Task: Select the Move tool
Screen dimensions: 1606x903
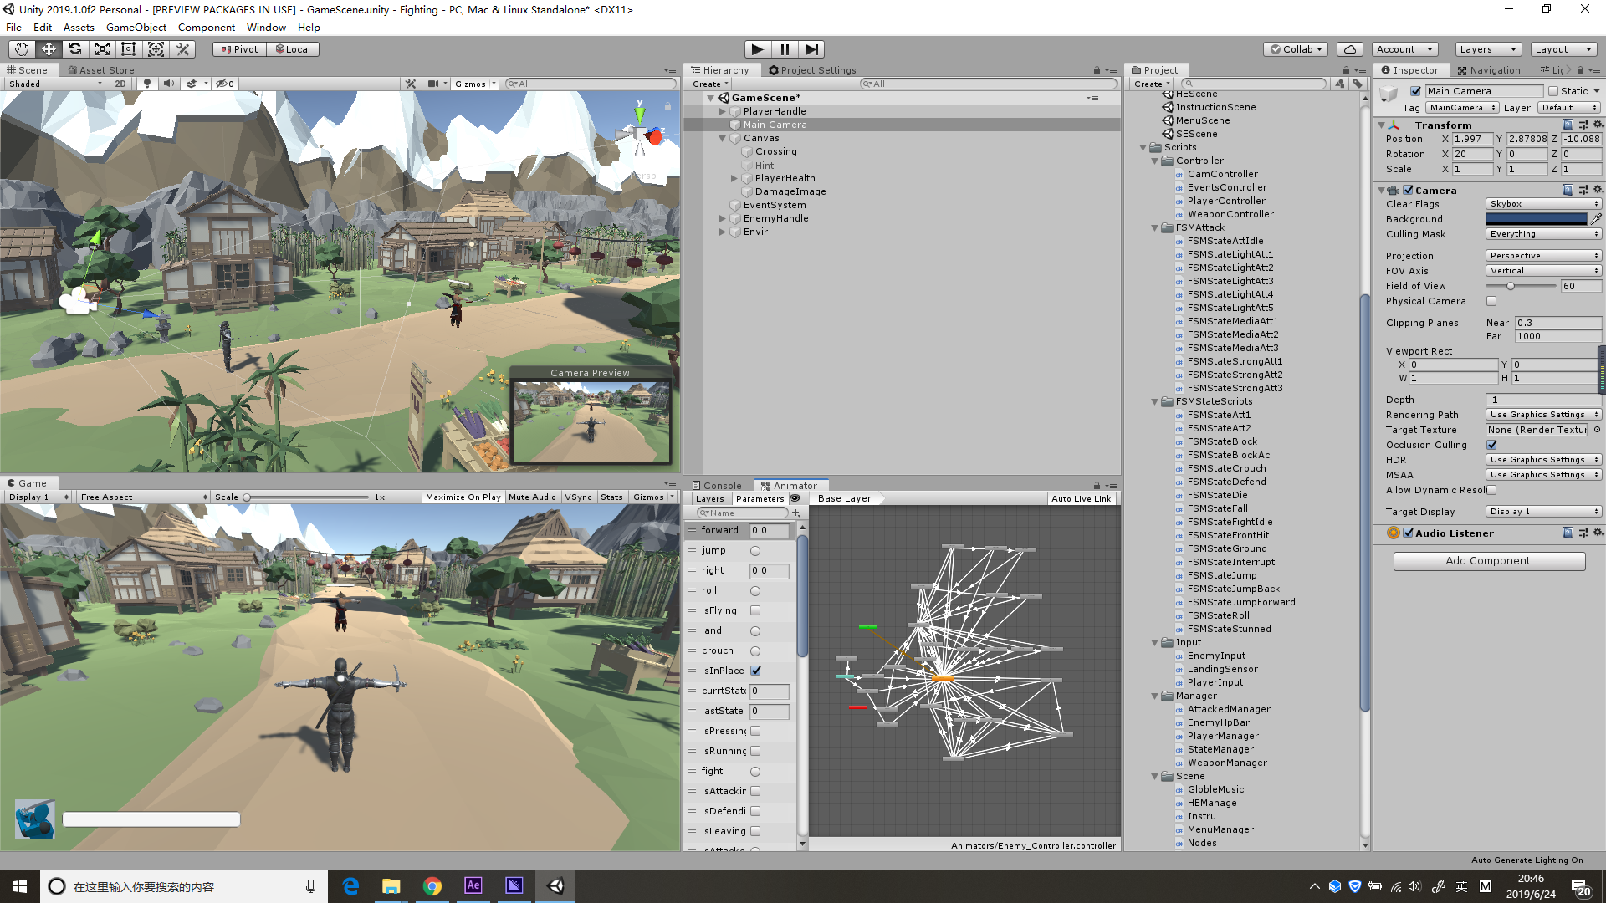Action: coord(49,49)
